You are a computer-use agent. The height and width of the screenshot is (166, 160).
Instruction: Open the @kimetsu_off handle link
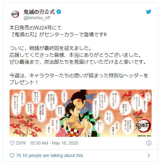37,18
